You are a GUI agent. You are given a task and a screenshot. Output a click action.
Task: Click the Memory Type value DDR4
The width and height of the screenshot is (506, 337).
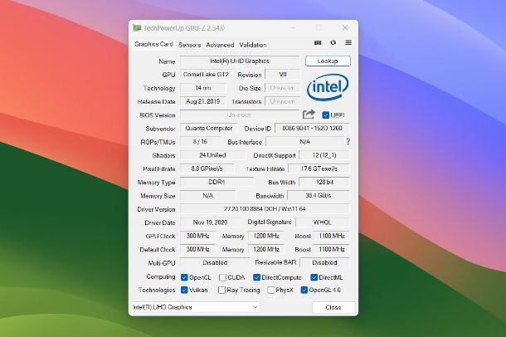pos(217,182)
